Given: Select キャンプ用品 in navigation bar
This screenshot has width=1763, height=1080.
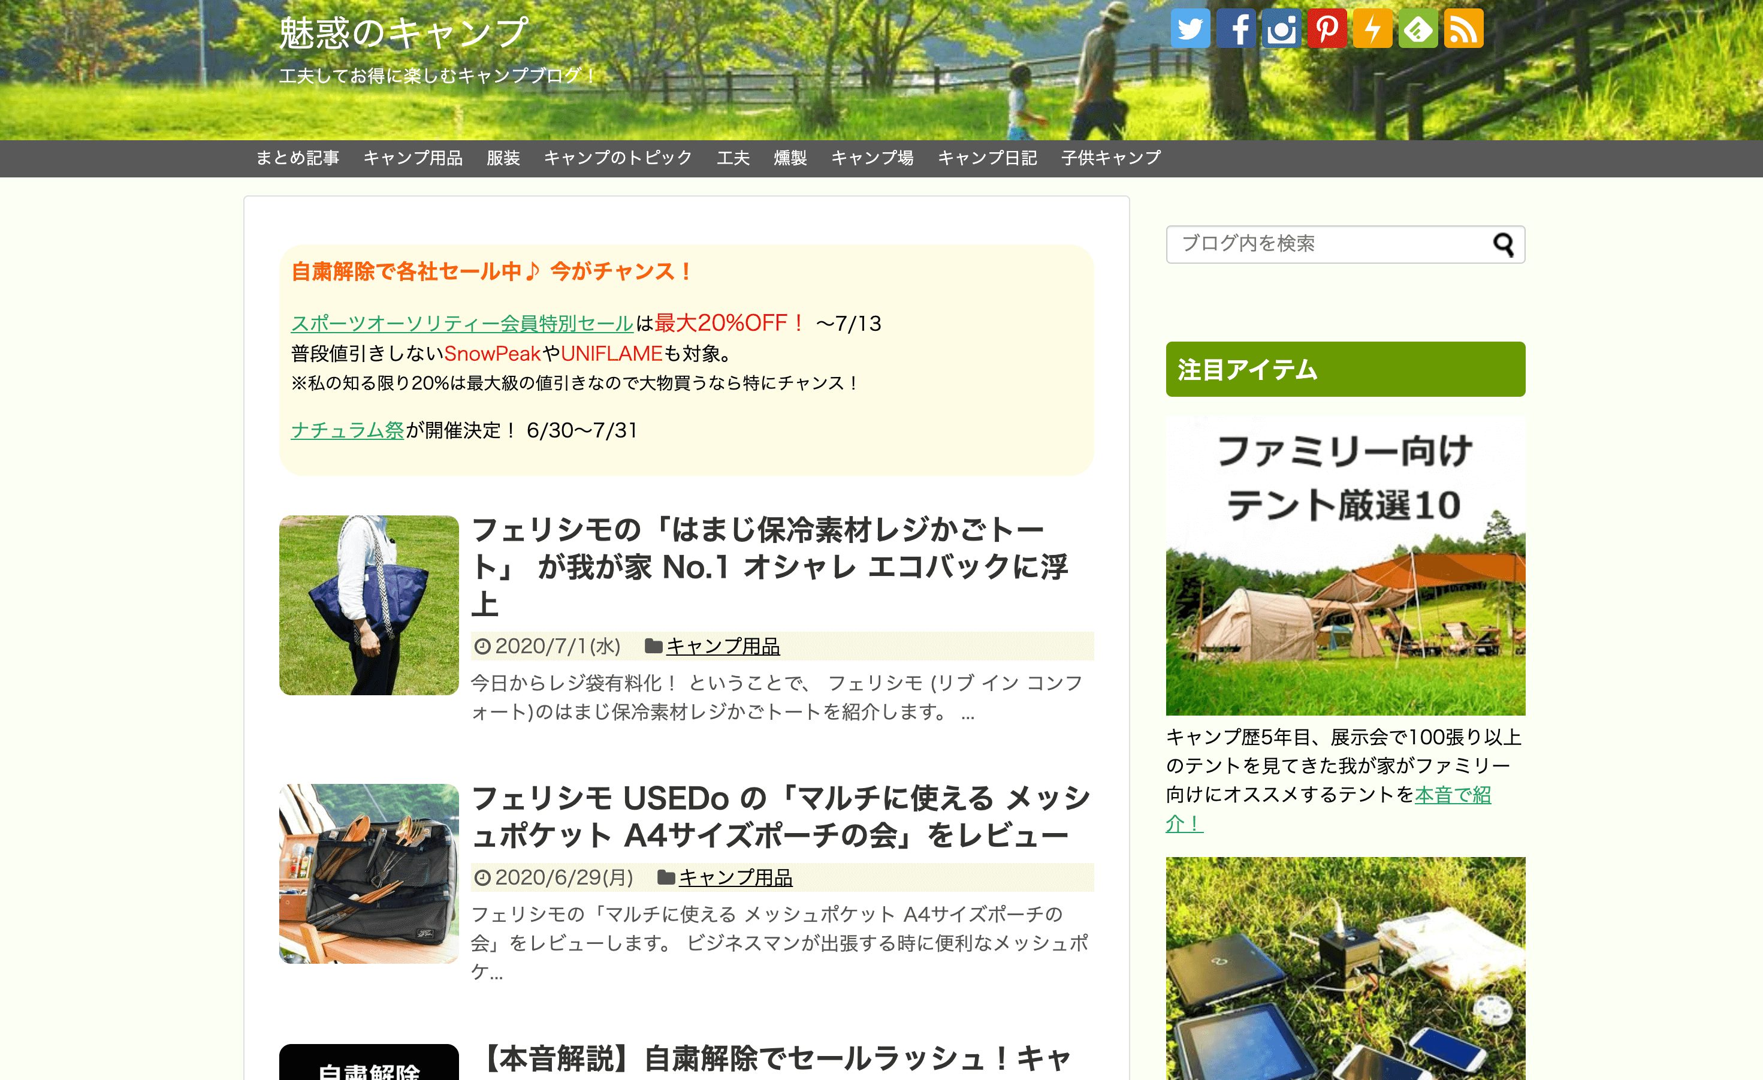Looking at the screenshot, I should point(413,158).
